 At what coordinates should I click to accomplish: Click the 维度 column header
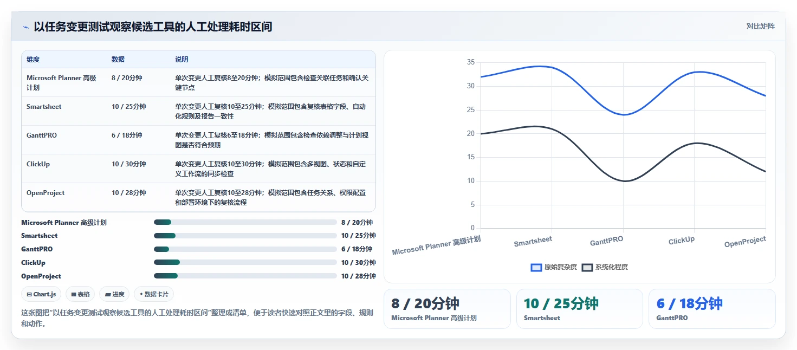(x=33, y=60)
